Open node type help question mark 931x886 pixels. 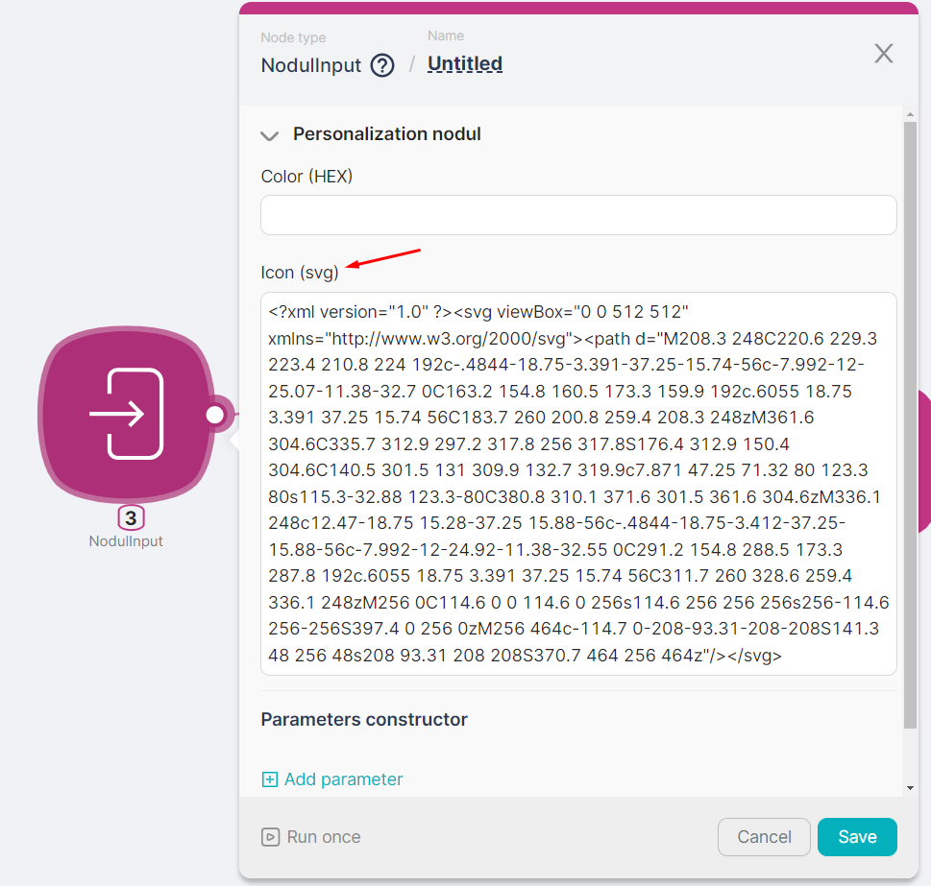pos(382,65)
